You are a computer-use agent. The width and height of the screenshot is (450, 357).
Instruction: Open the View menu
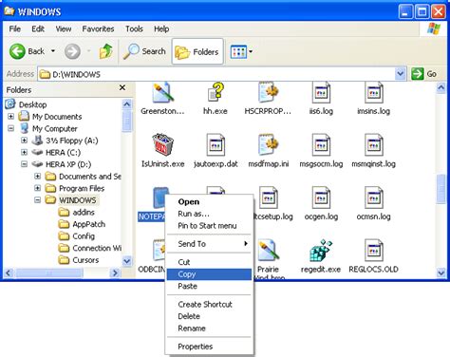coord(64,29)
